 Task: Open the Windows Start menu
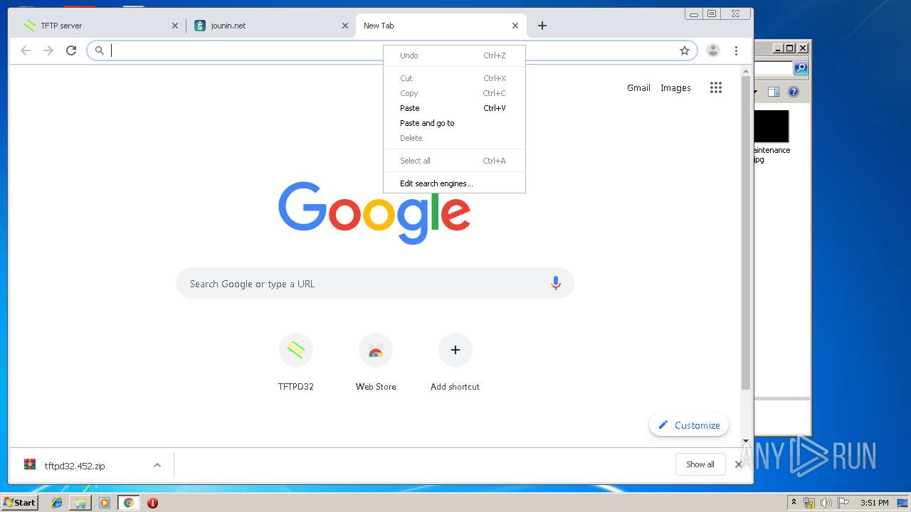click(x=19, y=502)
